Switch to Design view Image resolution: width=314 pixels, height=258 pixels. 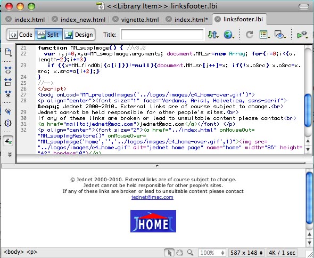[x=79, y=35]
